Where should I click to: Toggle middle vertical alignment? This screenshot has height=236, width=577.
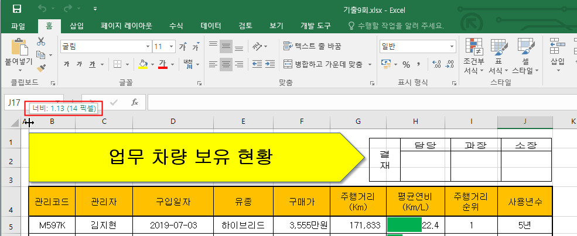point(226,46)
